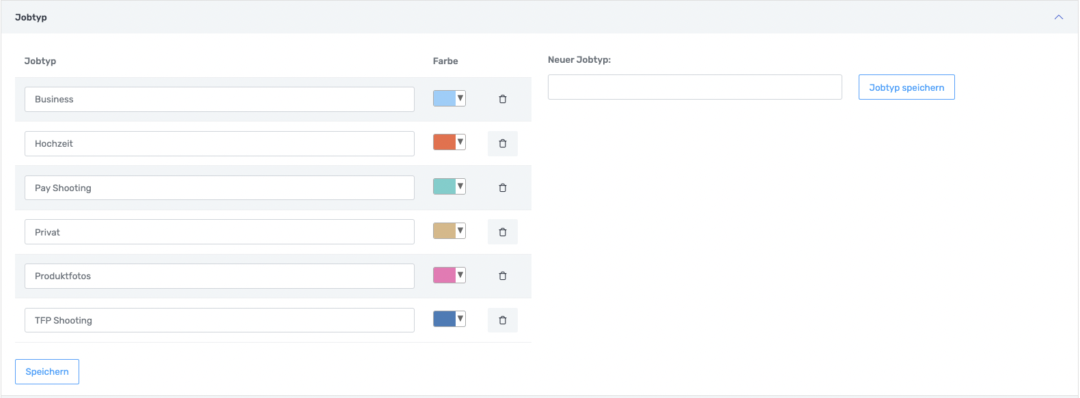Edit the Business name field
The width and height of the screenshot is (1080, 398).
pyautogui.click(x=219, y=100)
